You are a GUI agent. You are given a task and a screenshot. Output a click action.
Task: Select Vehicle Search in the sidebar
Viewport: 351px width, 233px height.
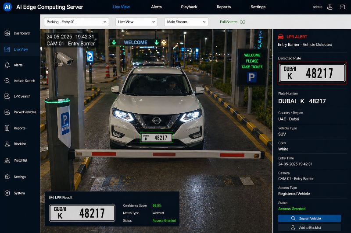tap(20, 81)
